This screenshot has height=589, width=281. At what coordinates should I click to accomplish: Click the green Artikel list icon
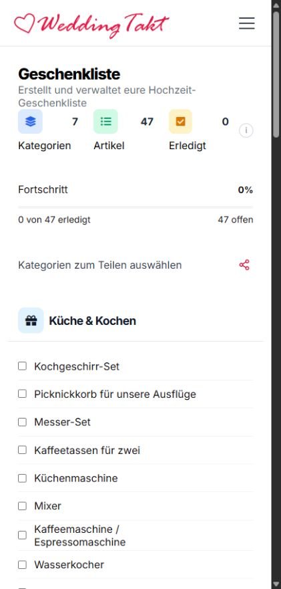coord(106,122)
